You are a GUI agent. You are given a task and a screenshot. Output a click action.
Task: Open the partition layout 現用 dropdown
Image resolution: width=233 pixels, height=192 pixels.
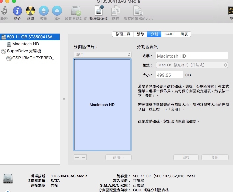coord(102,55)
